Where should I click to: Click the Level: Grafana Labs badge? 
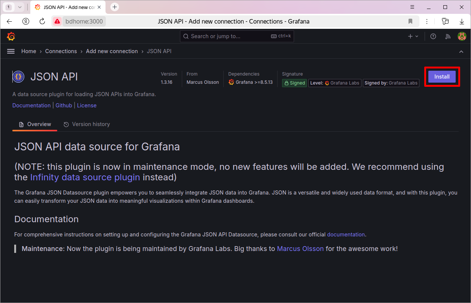pyautogui.click(x=335, y=83)
